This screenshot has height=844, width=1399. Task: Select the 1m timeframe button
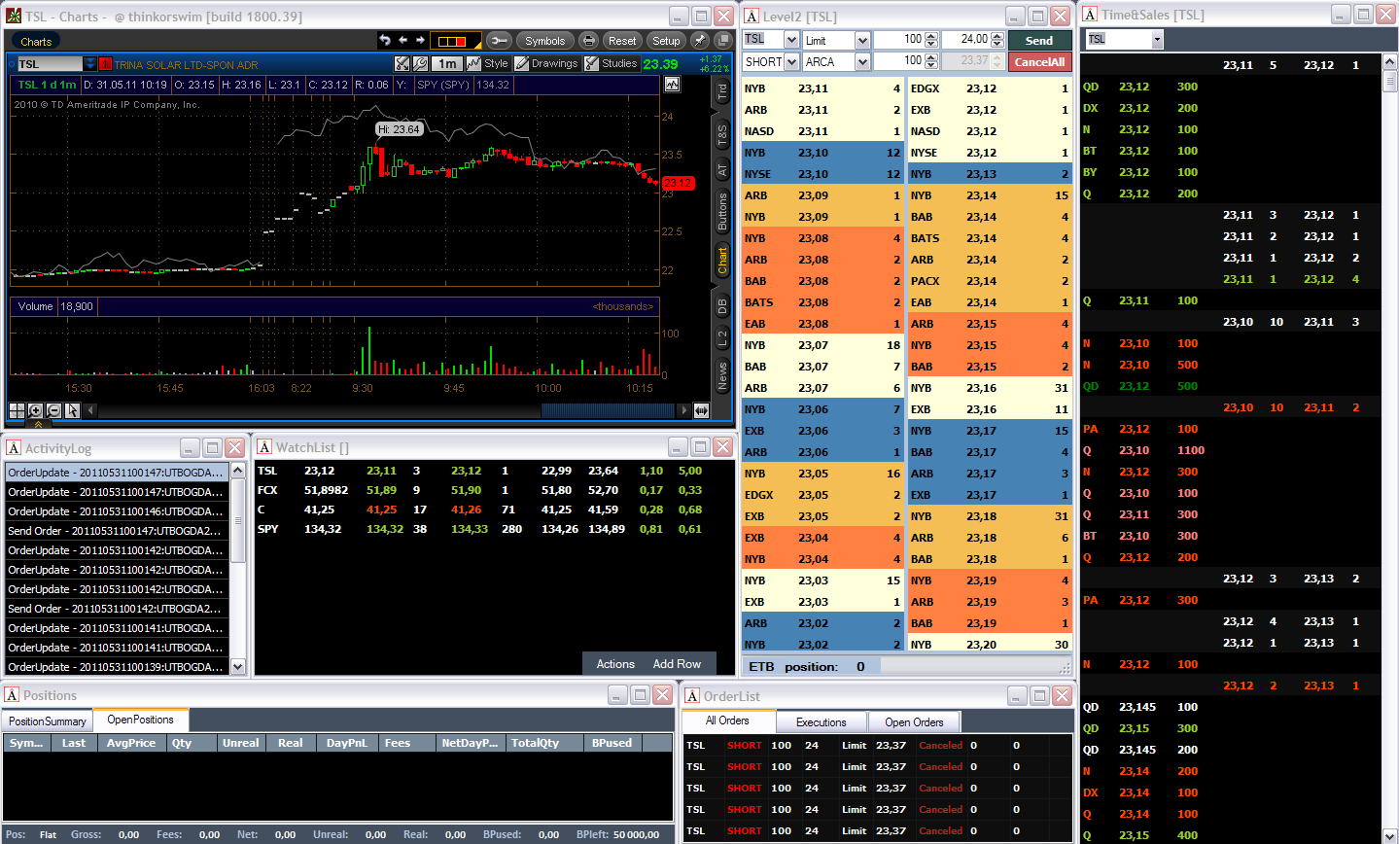pyautogui.click(x=447, y=63)
